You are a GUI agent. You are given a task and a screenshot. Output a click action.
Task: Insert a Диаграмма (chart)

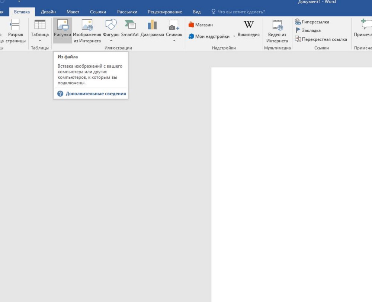(152, 25)
